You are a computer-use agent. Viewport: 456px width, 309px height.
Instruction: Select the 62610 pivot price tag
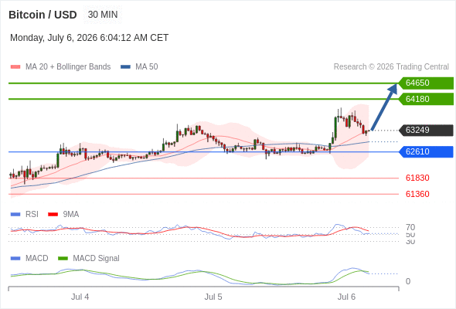click(426, 151)
